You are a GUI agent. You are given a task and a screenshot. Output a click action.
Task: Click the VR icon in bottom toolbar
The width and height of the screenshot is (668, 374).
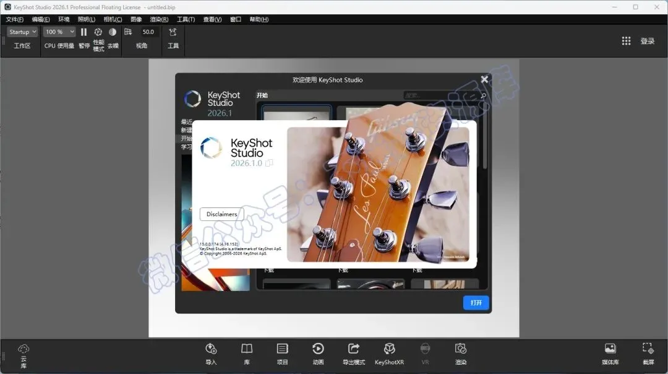tap(425, 349)
